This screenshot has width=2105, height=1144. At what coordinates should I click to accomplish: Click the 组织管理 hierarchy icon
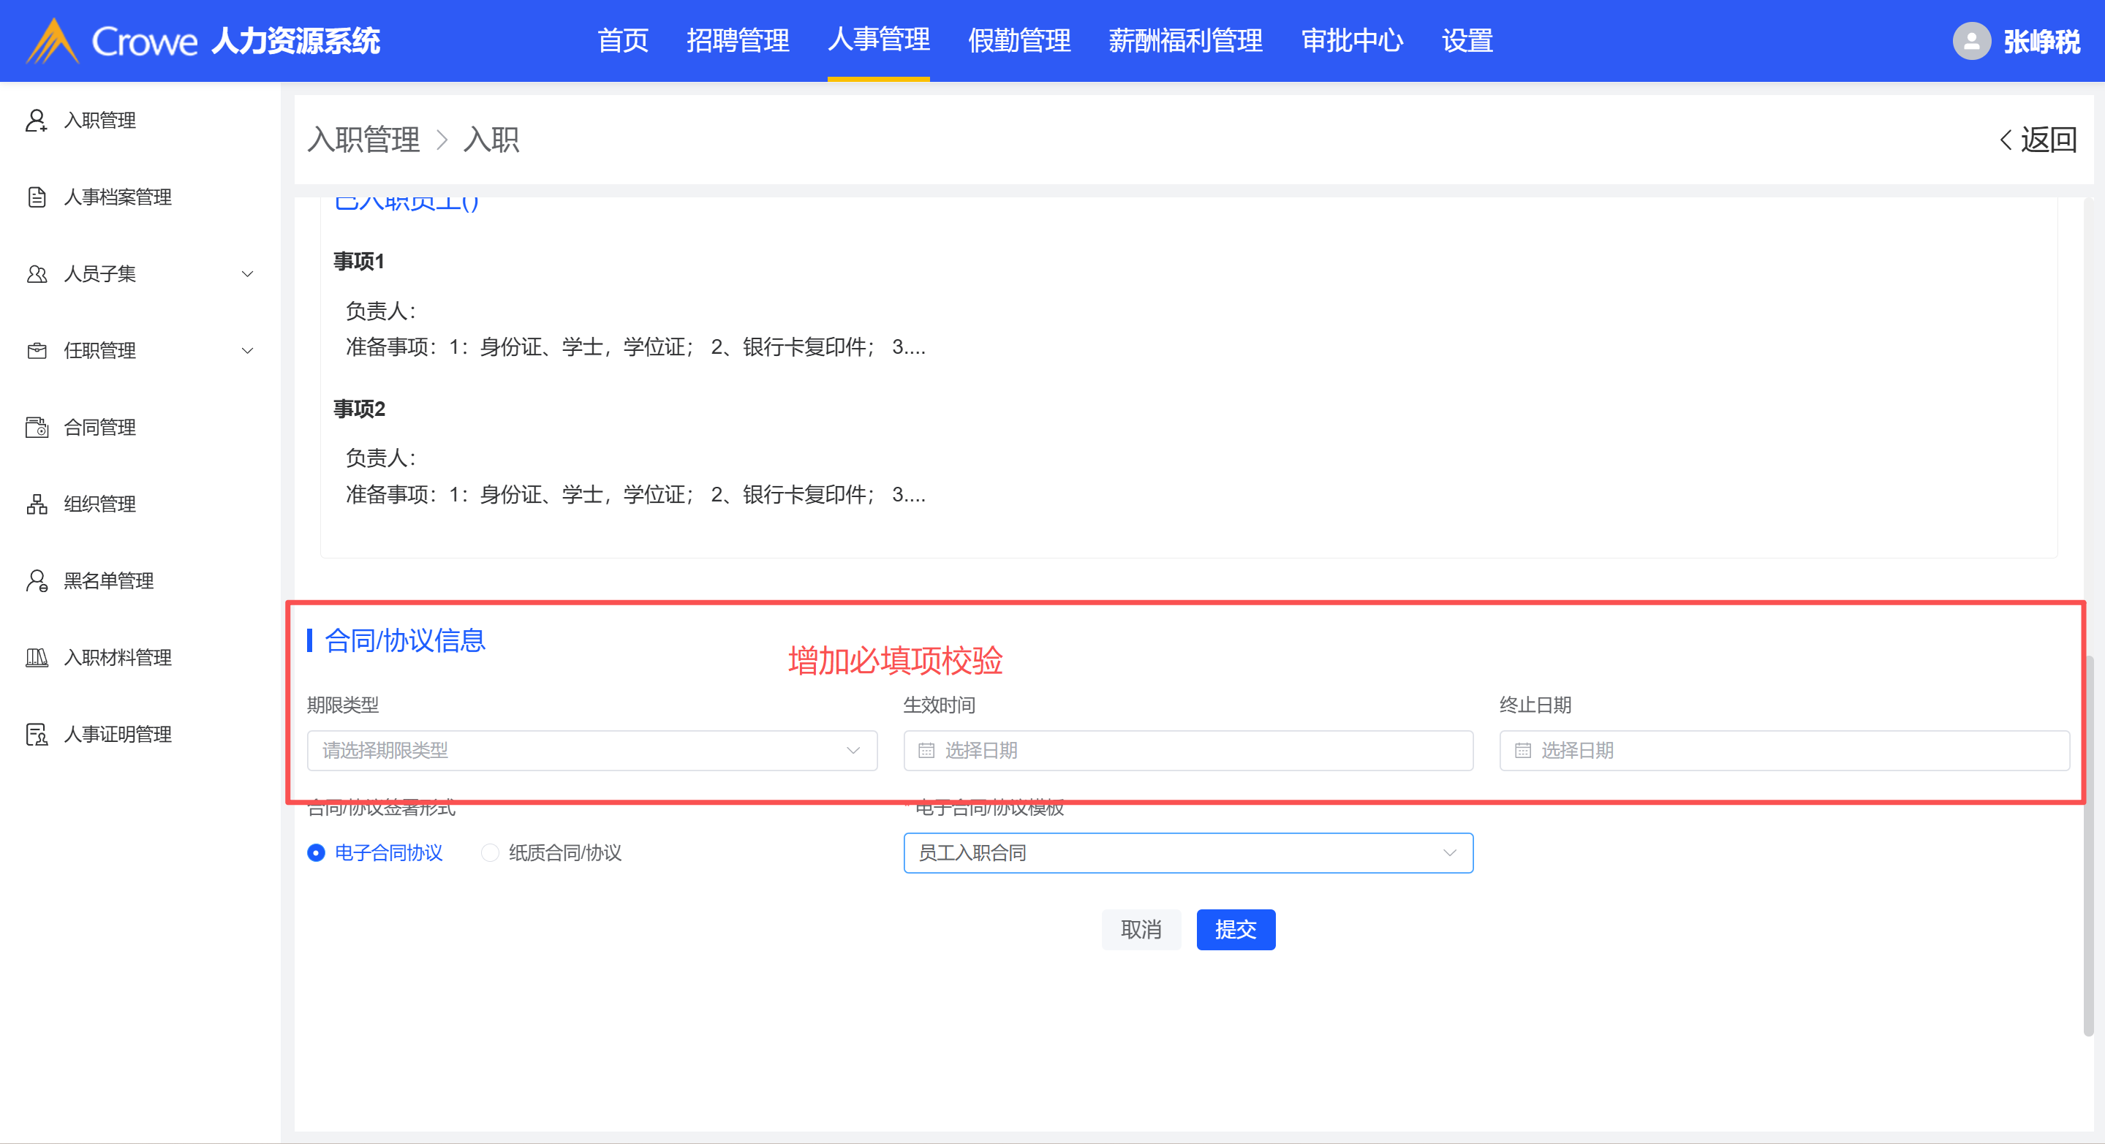pos(36,504)
